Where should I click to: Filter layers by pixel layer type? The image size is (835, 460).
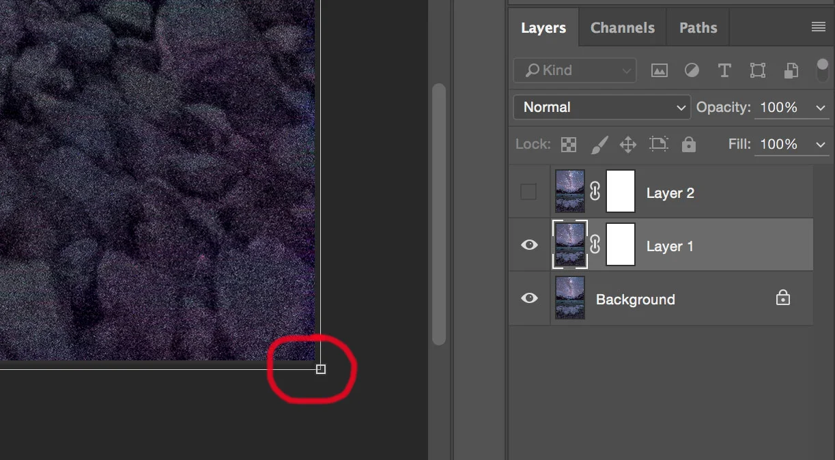click(659, 70)
